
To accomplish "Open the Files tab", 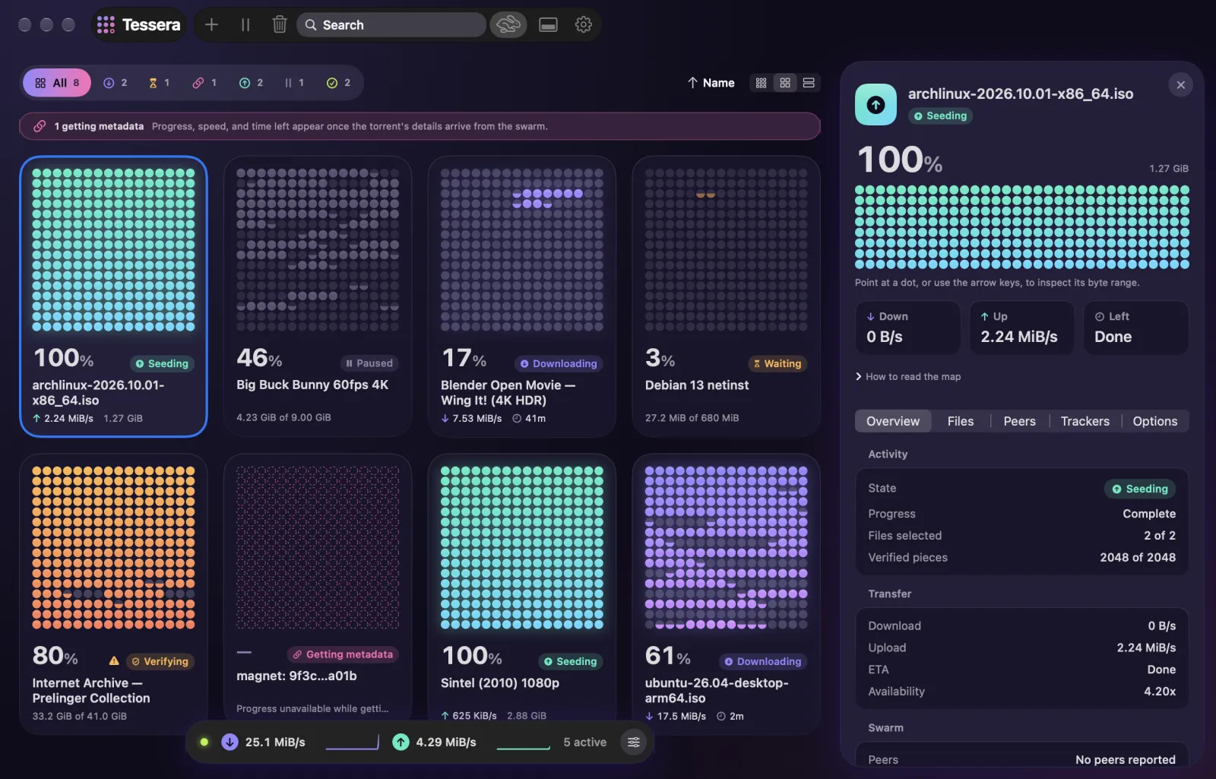I will [961, 421].
